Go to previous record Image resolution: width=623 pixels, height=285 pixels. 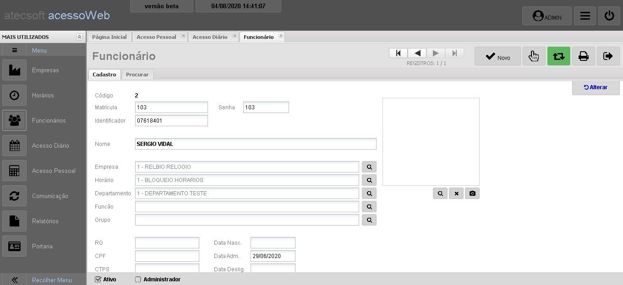pos(417,53)
